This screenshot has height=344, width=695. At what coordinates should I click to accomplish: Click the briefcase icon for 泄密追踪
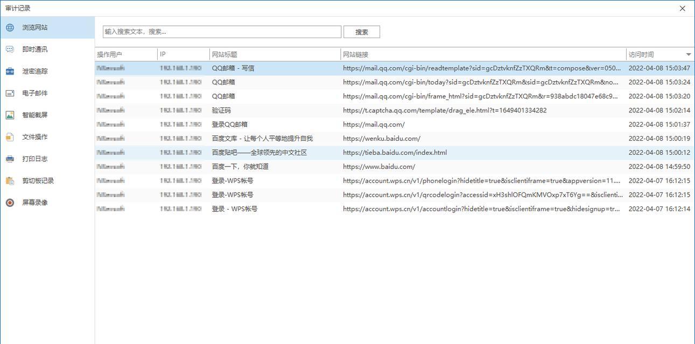click(x=10, y=71)
